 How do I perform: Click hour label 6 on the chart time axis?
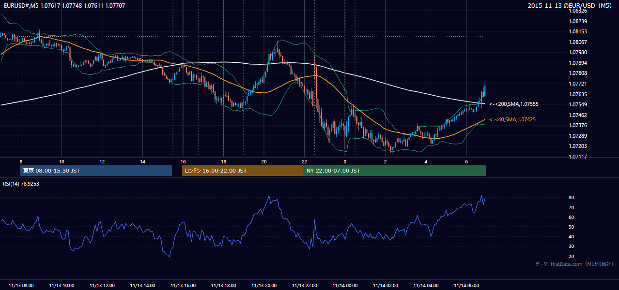pyautogui.click(x=466, y=161)
